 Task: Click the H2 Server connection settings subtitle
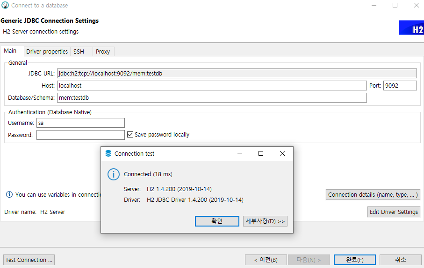(41, 32)
